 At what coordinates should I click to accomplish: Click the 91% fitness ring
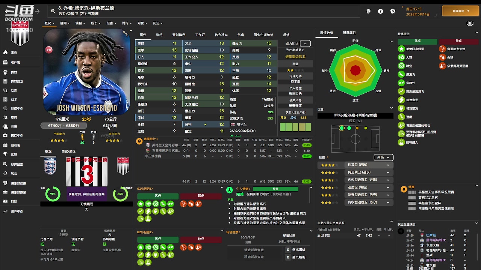[x=53, y=194]
